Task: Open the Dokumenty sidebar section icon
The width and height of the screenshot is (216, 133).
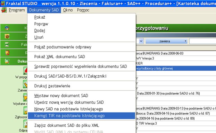Action: pyautogui.click(x=7, y=61)
